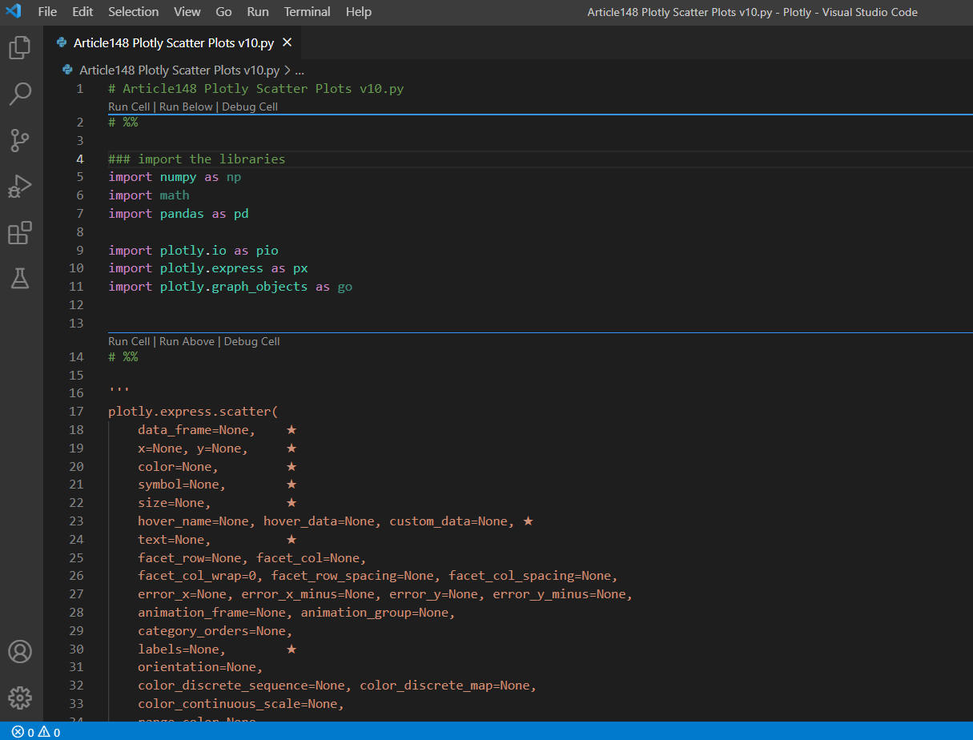Click the 'facet_row=None' parameter
Viewport: 973px width, 740px height.
click(193, 558)
